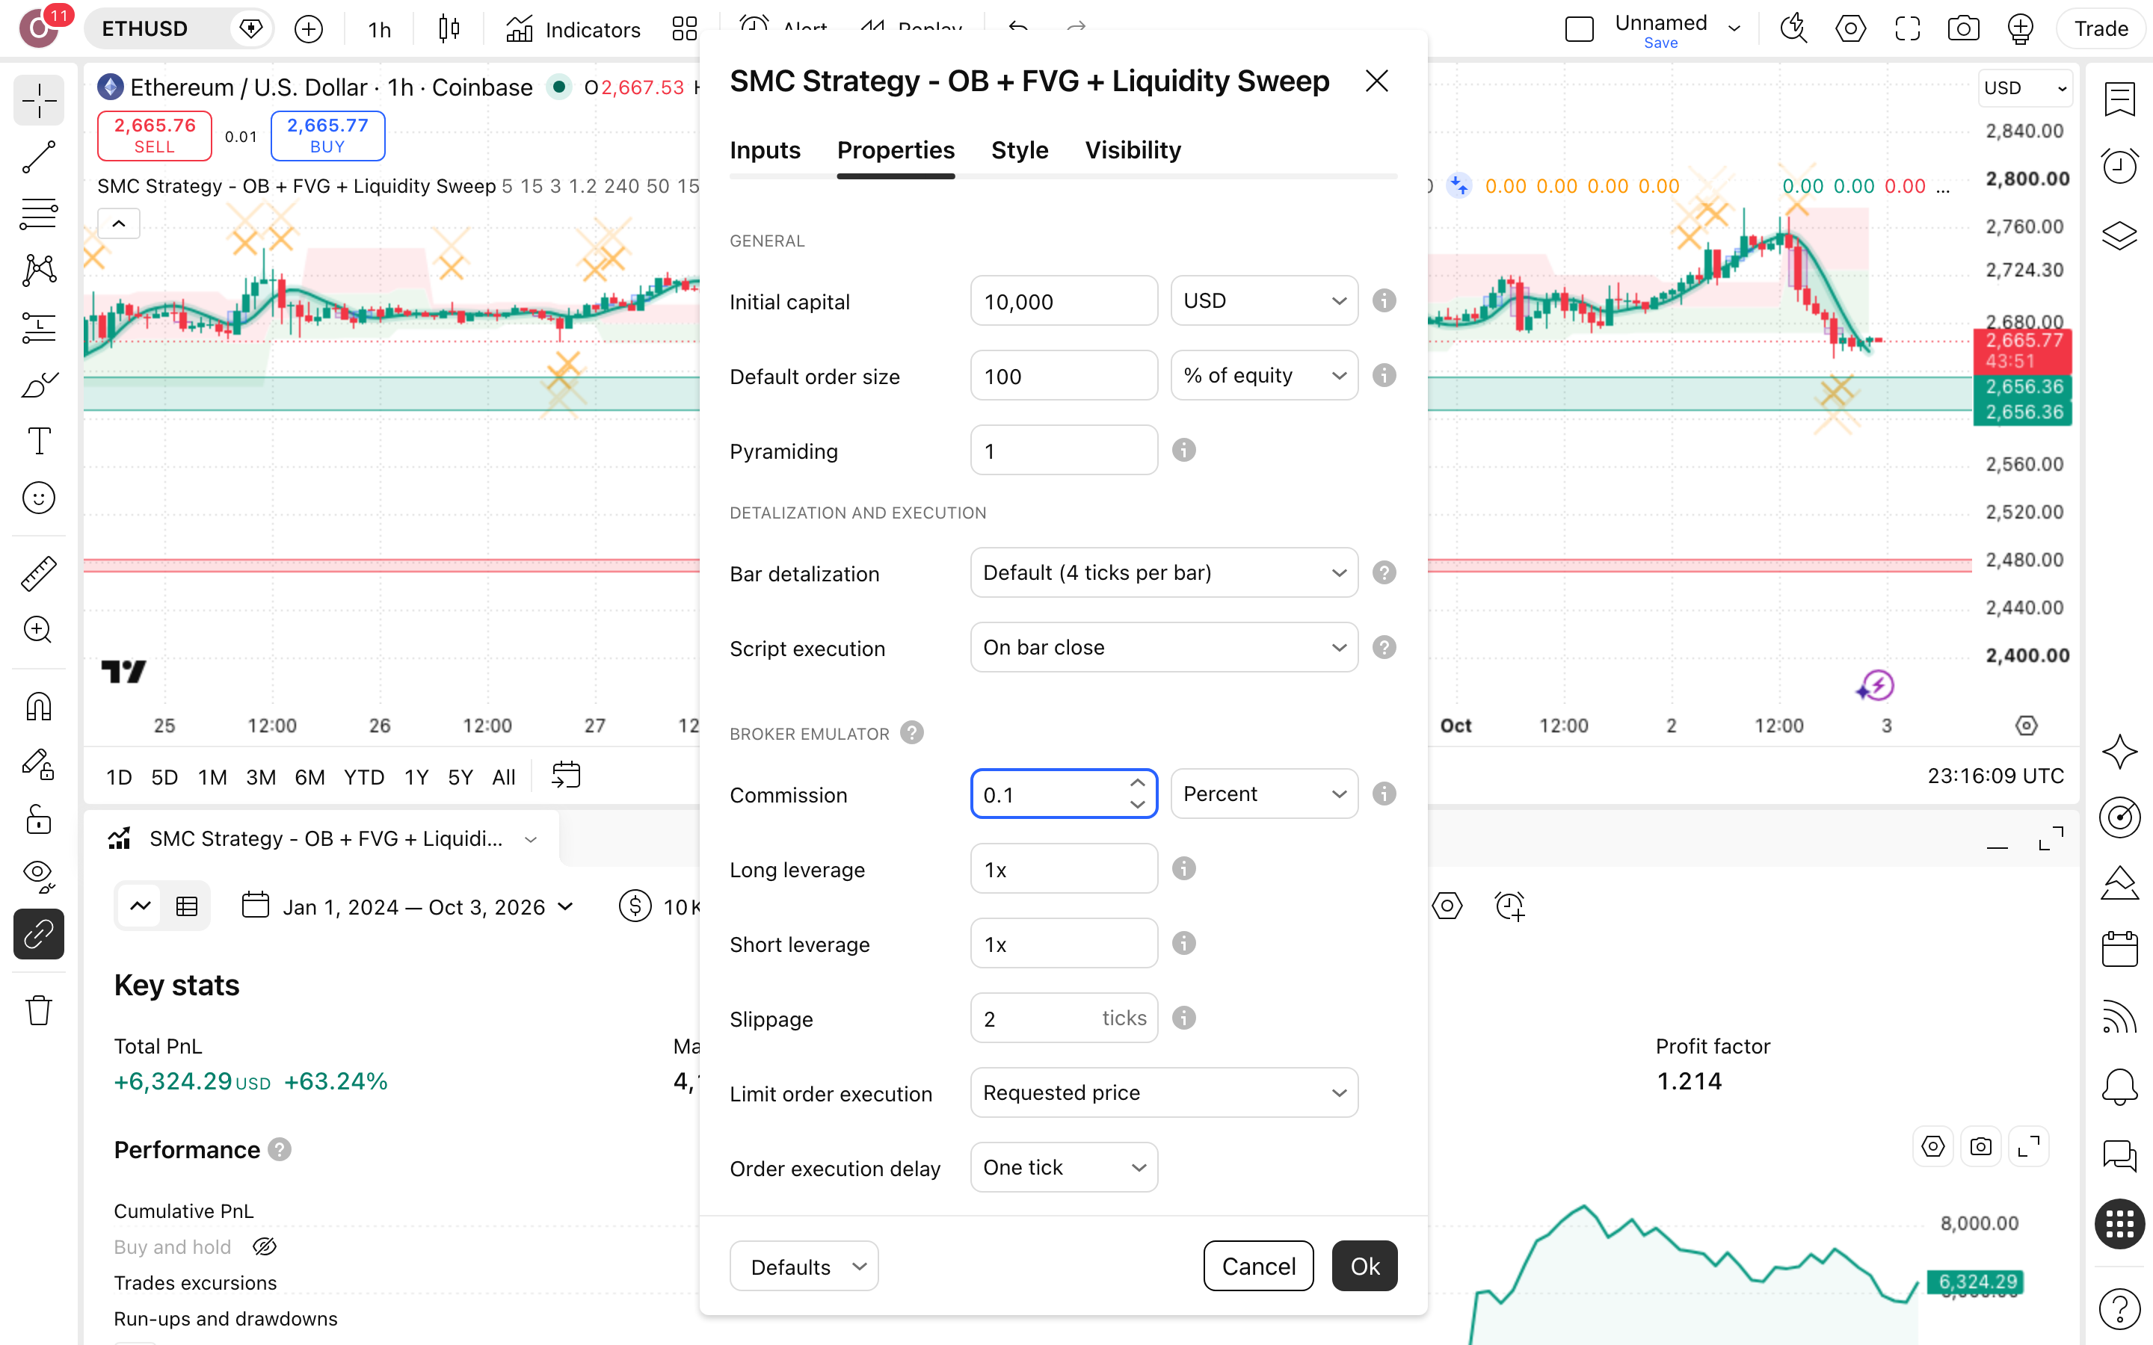Select the Properties tab
This screenshot has width=2153, height=1345.
896,150
